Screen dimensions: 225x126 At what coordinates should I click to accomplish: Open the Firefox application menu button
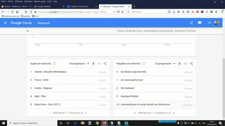click(x=222, y=12)
